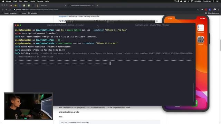Screen dimensions: 221x124
Task: Click the gray round extension icon
Action: pos(202,10)
